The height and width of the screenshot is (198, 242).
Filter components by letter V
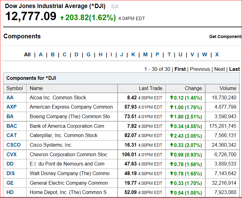192,54
